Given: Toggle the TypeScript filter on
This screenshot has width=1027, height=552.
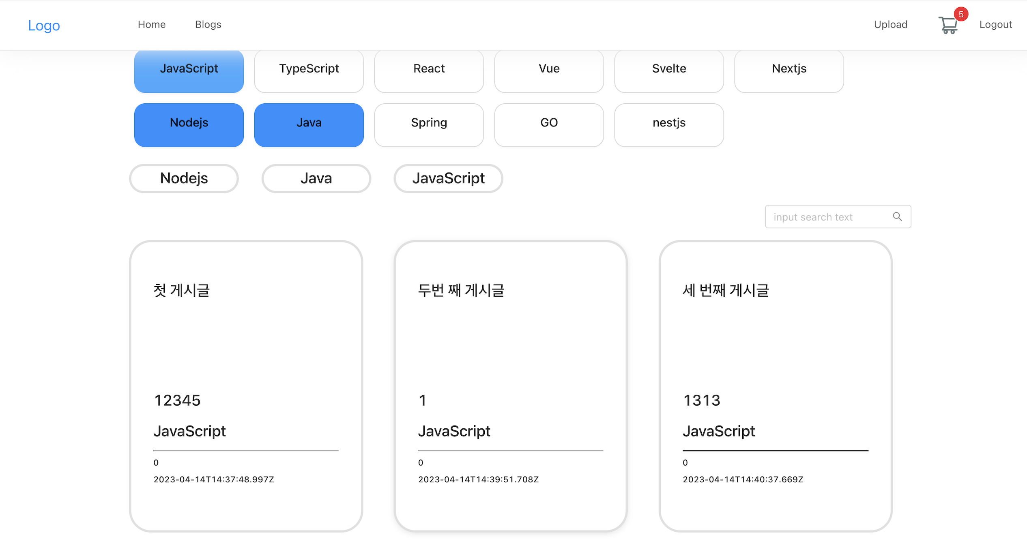Looking at the screenshot, I should pos(309,68).
